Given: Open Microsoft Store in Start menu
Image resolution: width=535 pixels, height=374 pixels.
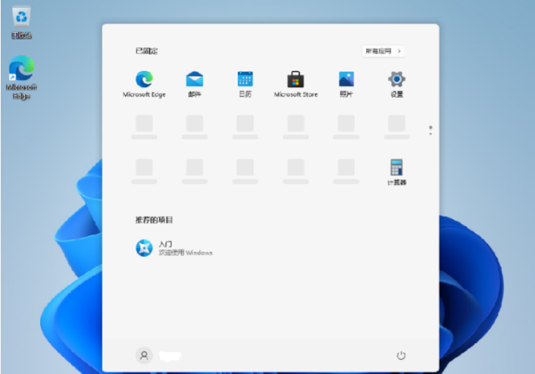Looking at the screenshot, I should [x=296, y=84].
